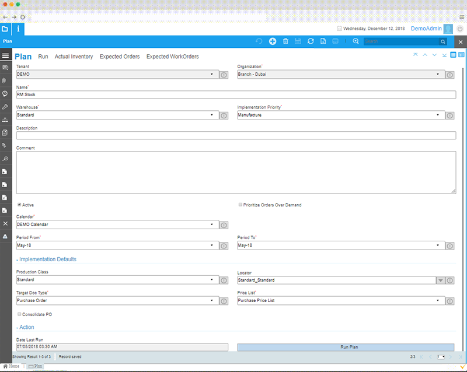Open the Expected WorkOrders tab

[172, 57]
